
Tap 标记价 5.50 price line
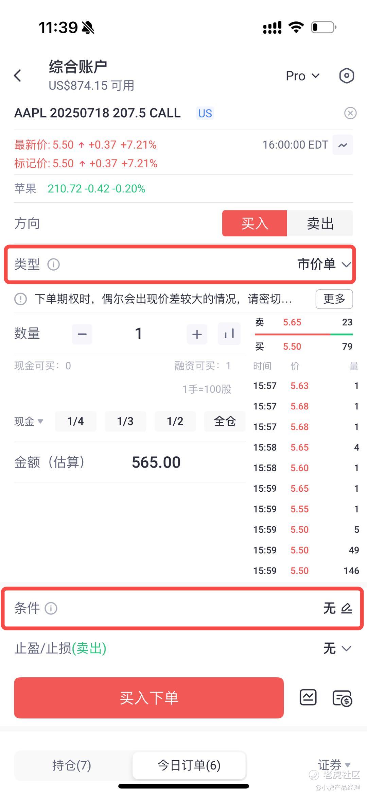pos(86,164)
